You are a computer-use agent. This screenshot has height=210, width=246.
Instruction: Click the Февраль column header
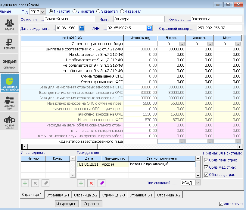199,38
